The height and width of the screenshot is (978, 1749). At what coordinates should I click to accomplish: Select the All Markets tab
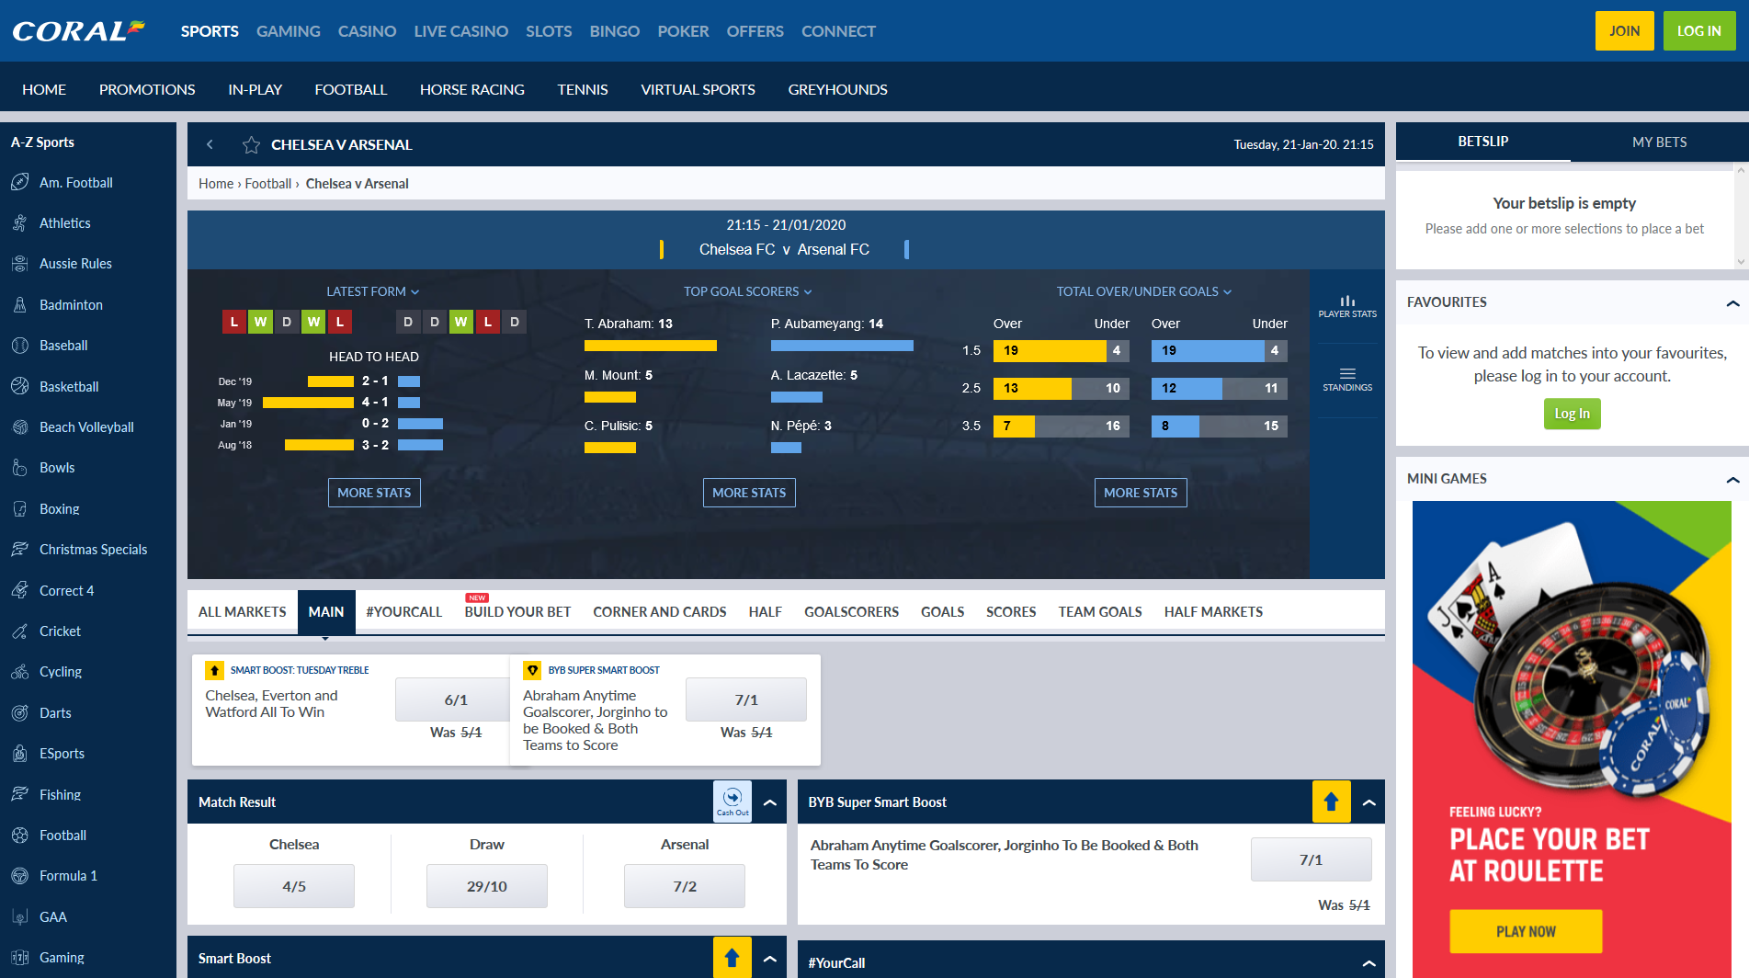pyautogui.click(x=243, y=611)
